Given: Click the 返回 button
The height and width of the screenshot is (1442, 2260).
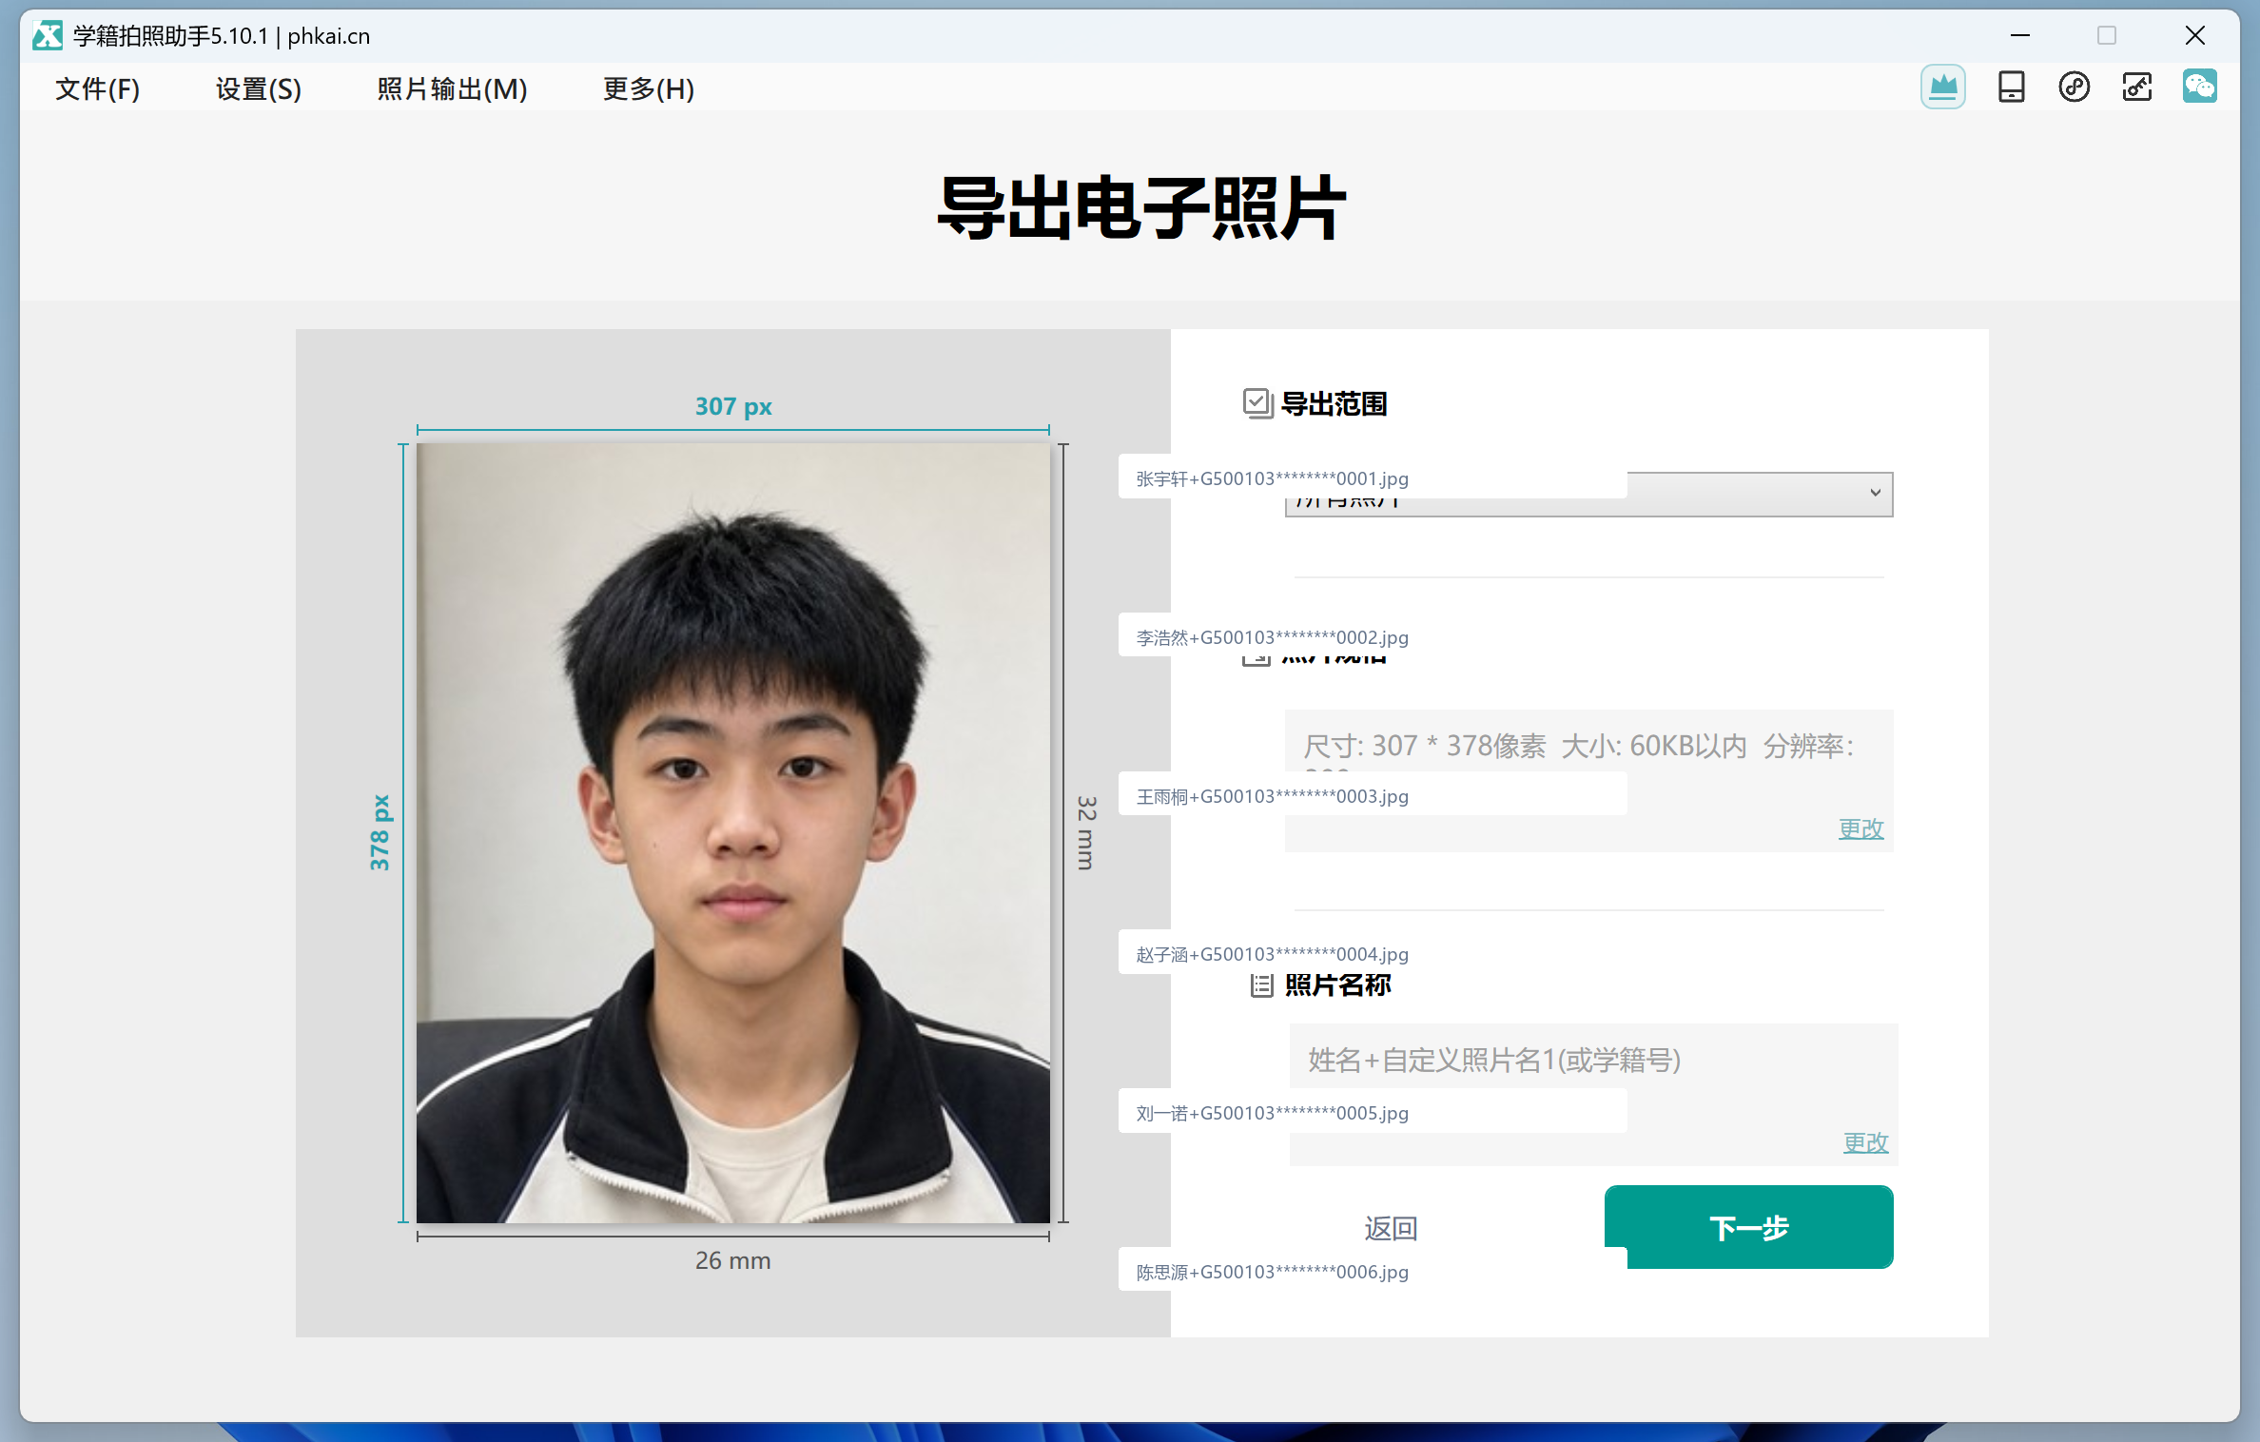Looking at the screenshot, I should (x=1391, y=1228).
